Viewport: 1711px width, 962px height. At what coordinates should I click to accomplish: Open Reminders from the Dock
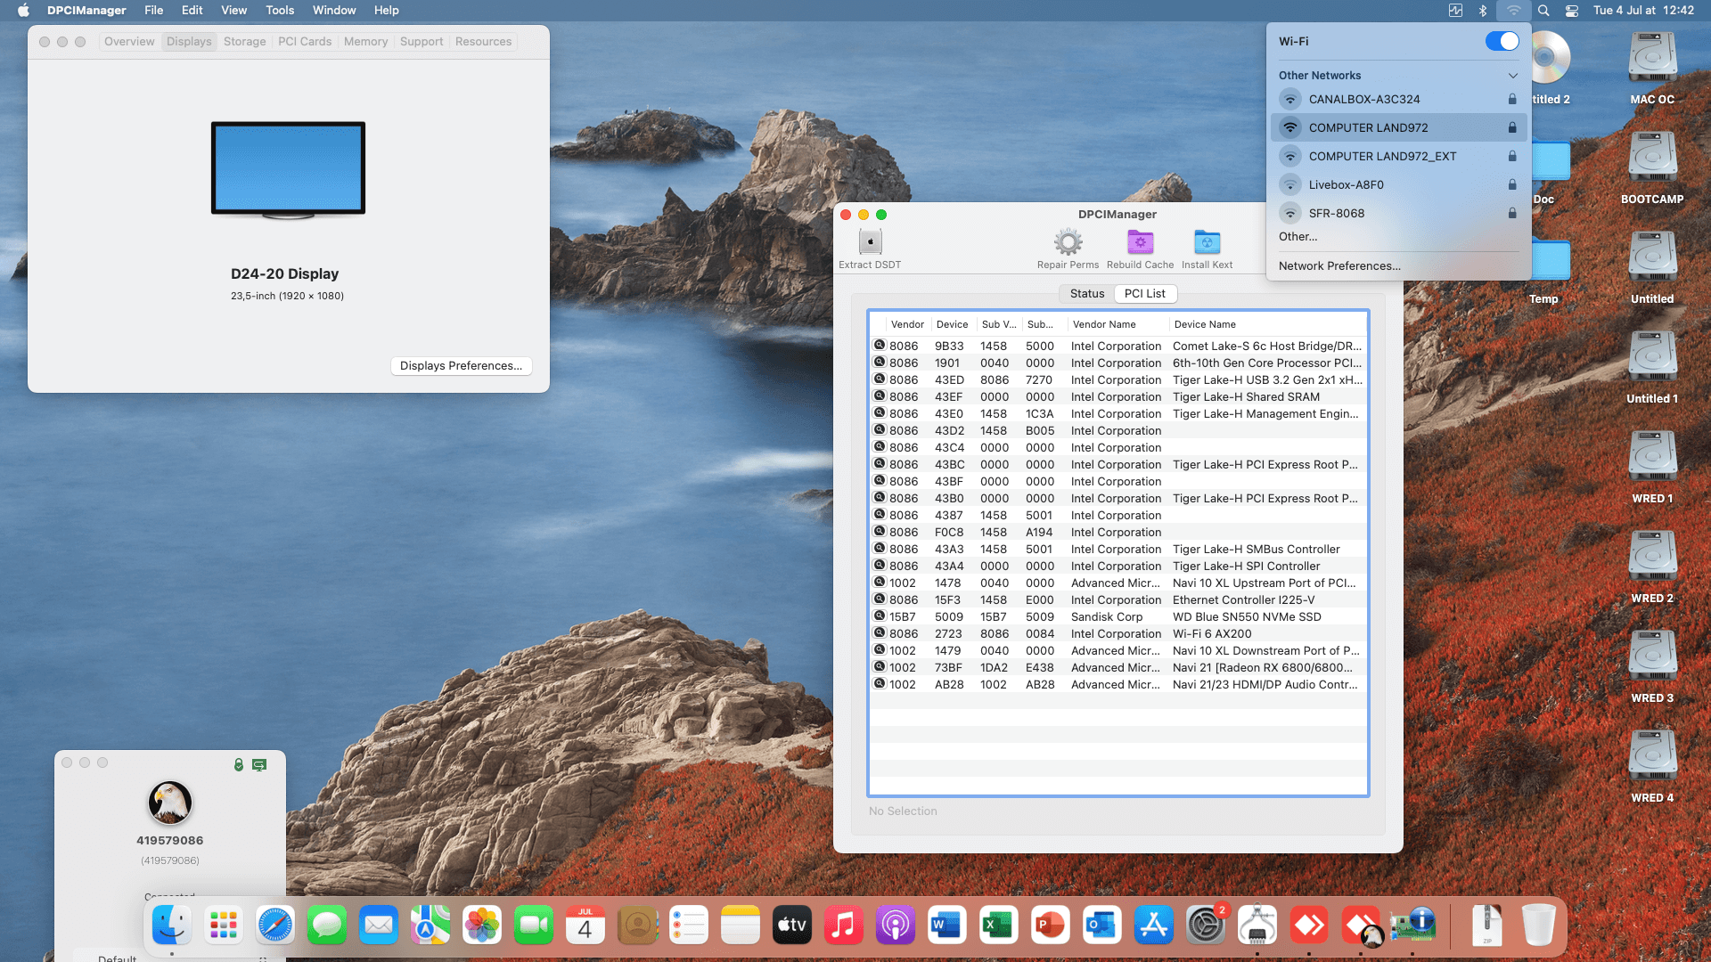coord(688,926)
